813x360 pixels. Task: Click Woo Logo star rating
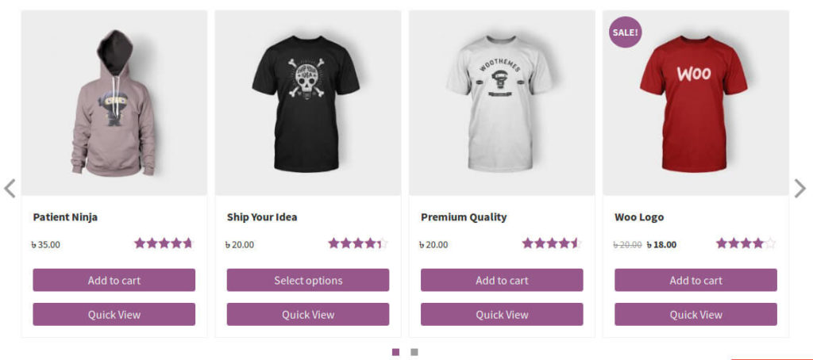click(x=746, y=243)
